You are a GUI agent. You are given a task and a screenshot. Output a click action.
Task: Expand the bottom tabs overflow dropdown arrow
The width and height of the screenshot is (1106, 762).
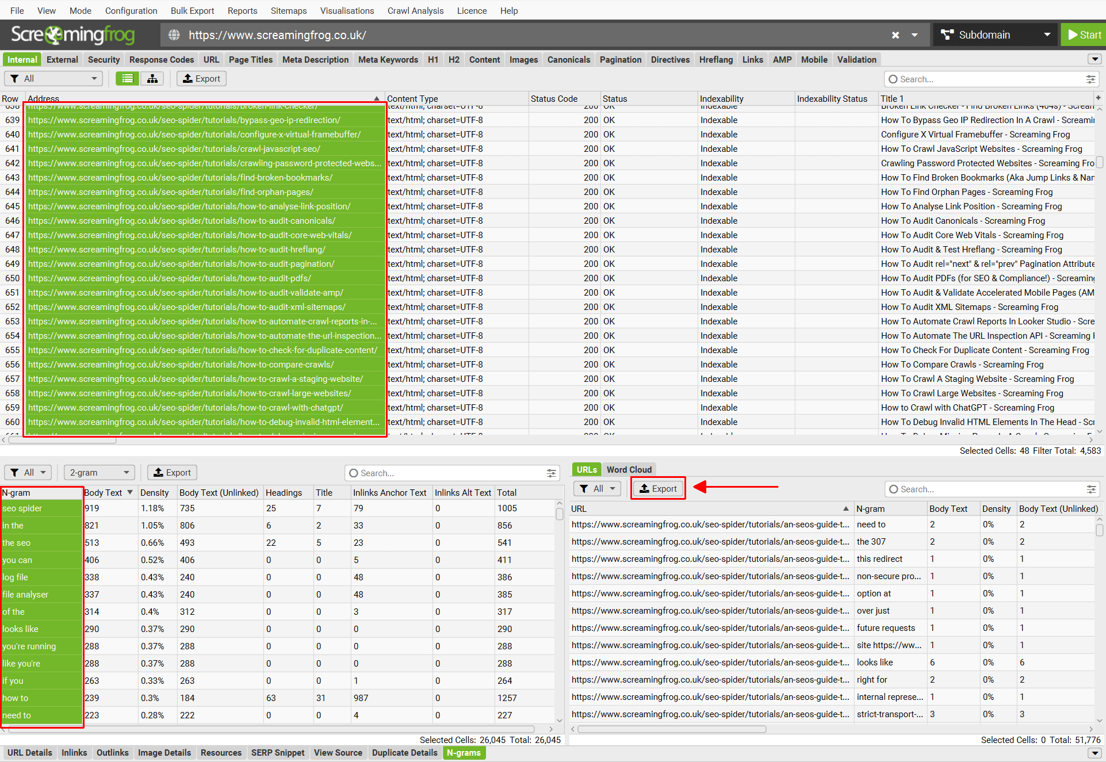coord(1094,752)
